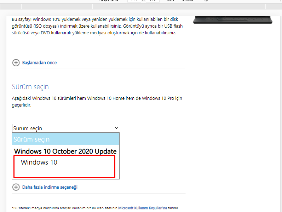This screenshot has width=282, height=212.
Task: Click Windows 10 October 2020 Update group label
Action: pyautogui.click(x=65, y=151)
